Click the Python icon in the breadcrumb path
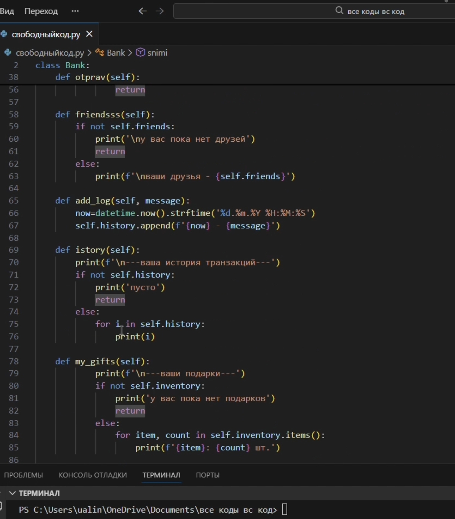 click(x=7, y=53)
